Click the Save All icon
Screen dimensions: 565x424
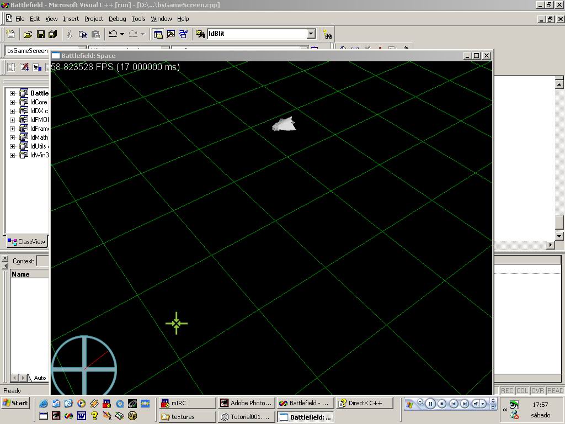tap(53, 34)
